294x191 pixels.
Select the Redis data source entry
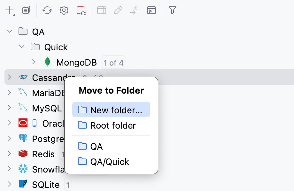pyautogui.click(x=43, y=154)
